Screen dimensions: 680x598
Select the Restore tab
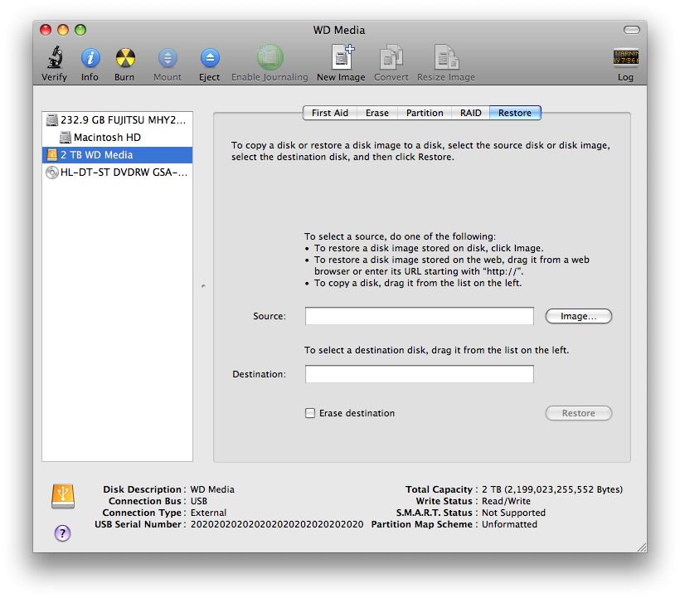pyautogui.click(x=515, y=113)
